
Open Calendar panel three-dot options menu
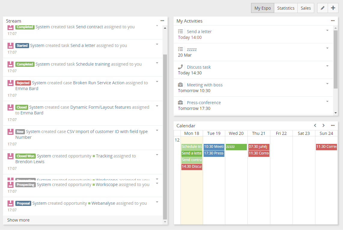click(333, 126)
